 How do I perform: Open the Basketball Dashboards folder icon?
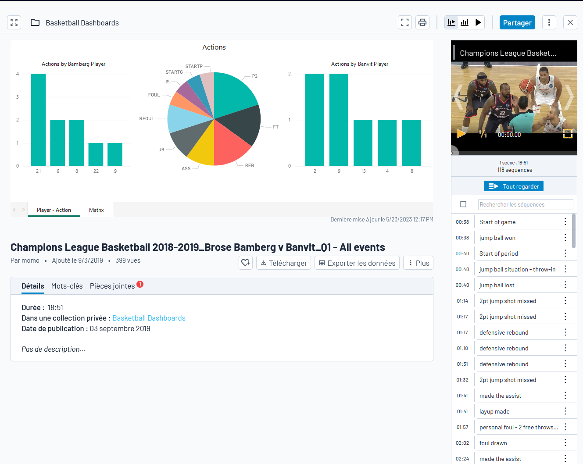click(x=35, y=22)
